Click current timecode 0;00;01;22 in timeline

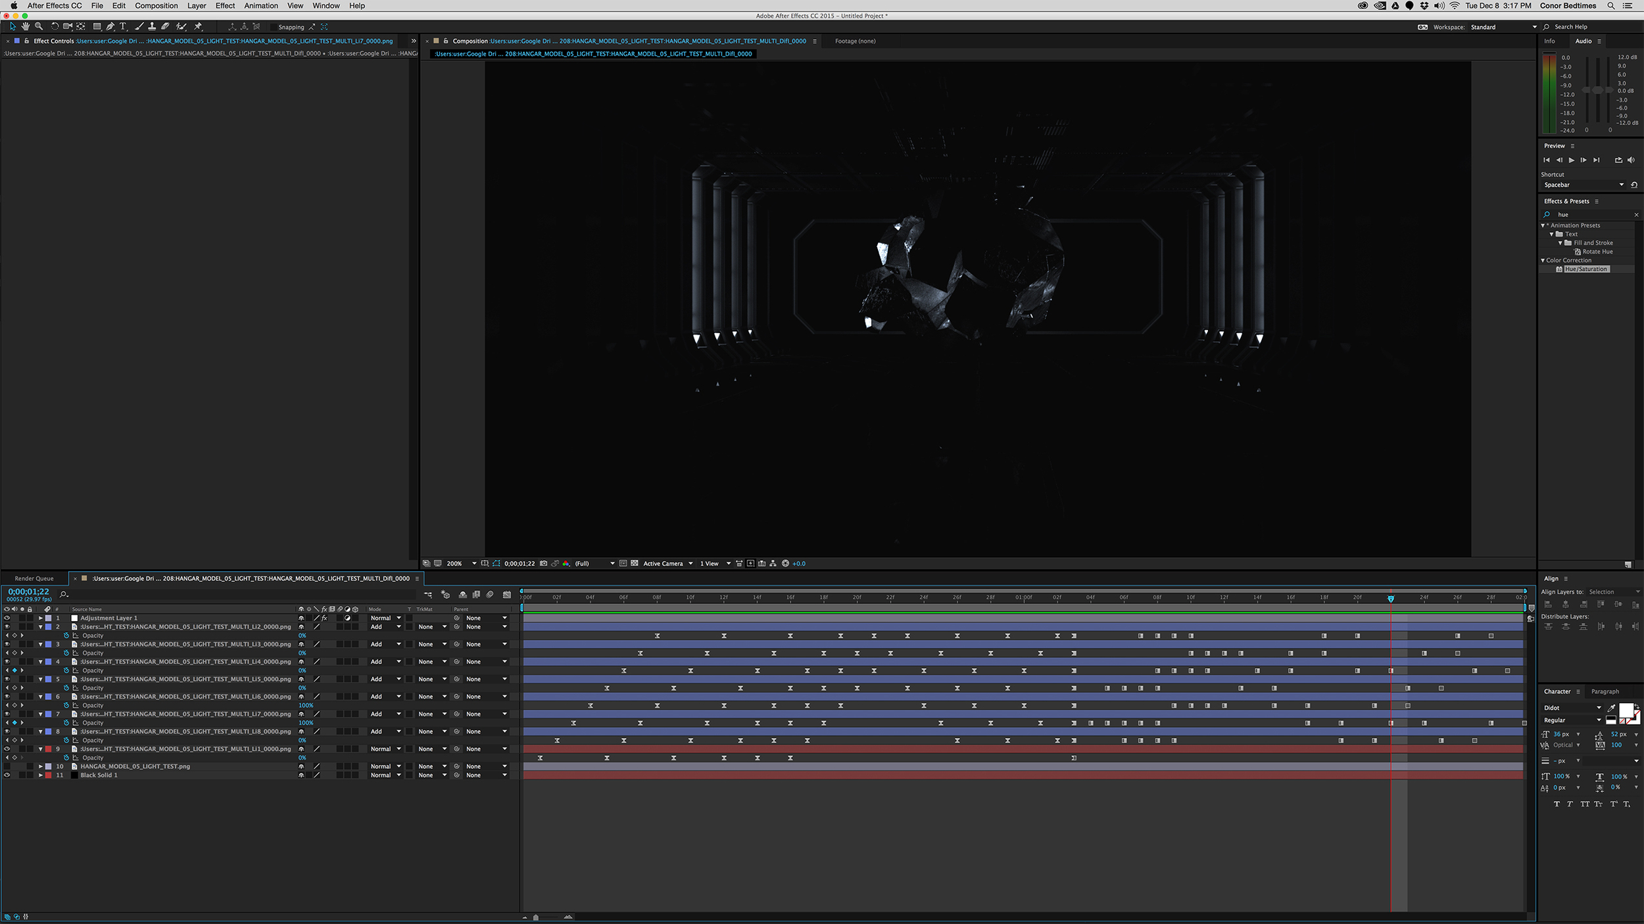coord(28,591)
